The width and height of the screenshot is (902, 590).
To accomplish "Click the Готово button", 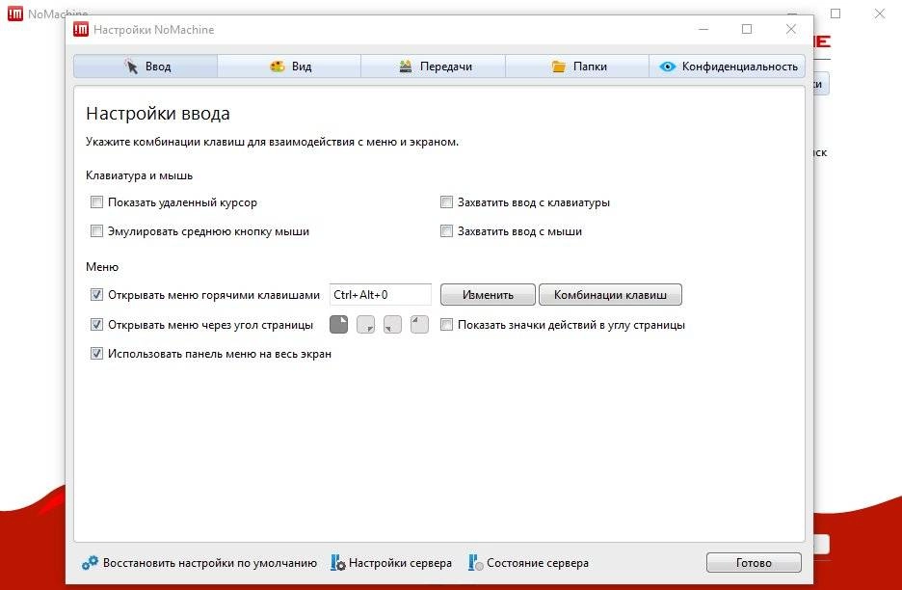I will [754, 563].
